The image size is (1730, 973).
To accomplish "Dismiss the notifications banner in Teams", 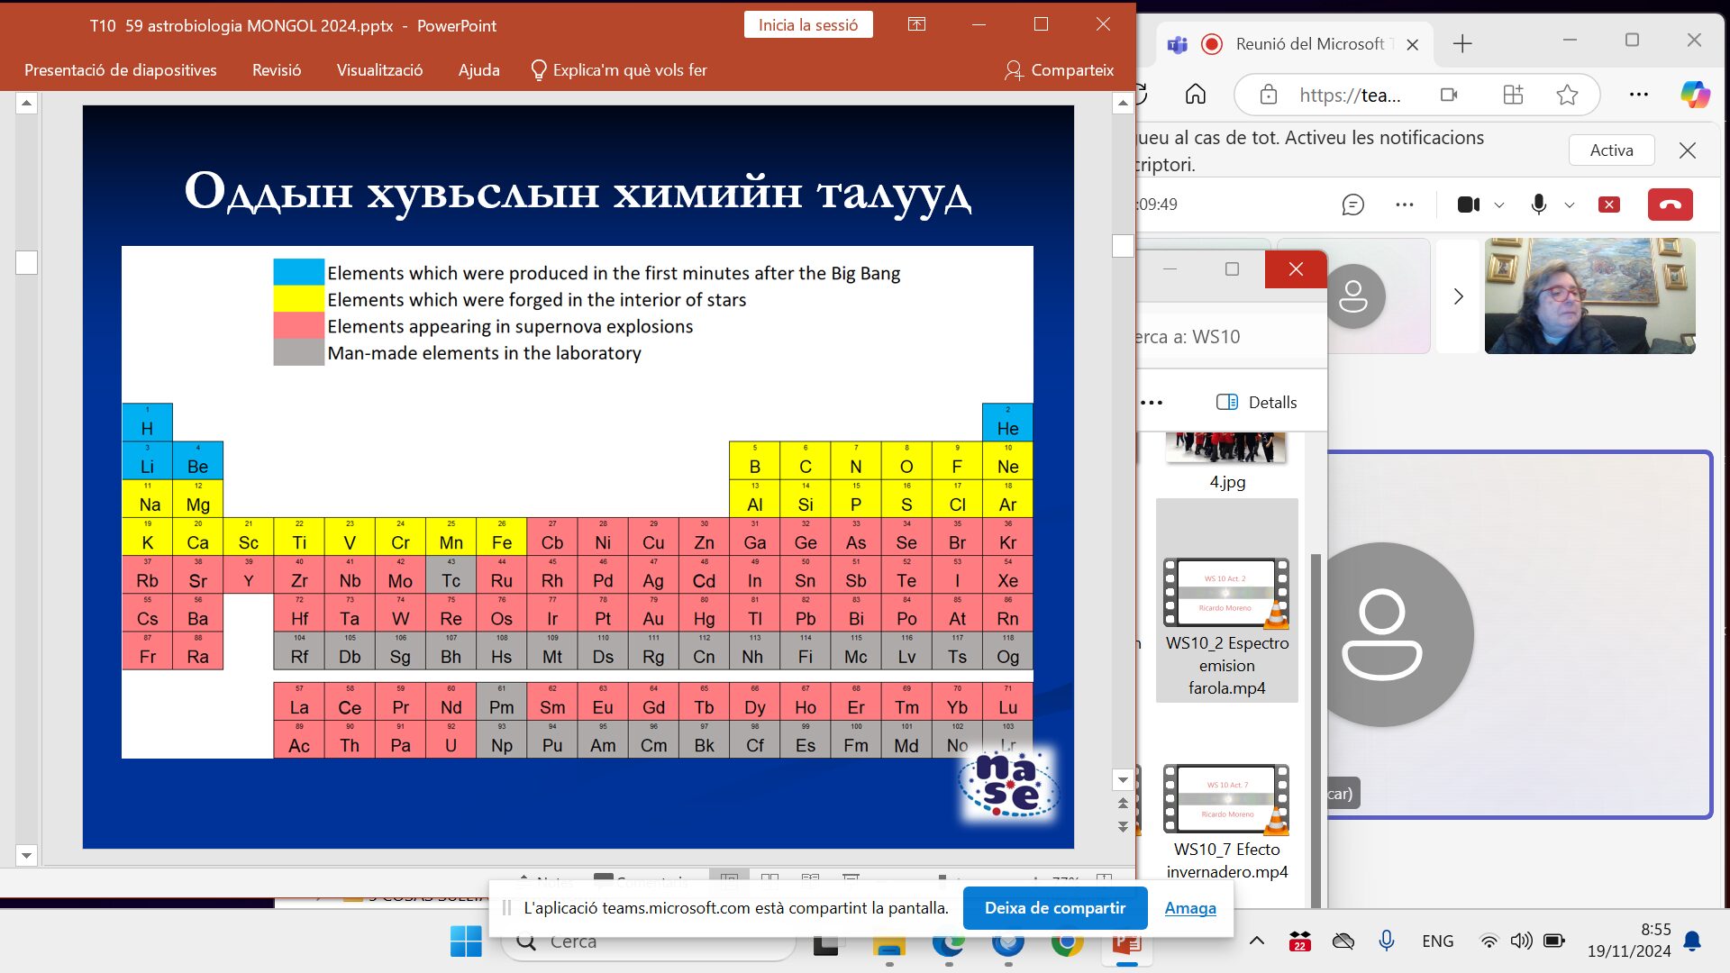I will pos(1688,150).
